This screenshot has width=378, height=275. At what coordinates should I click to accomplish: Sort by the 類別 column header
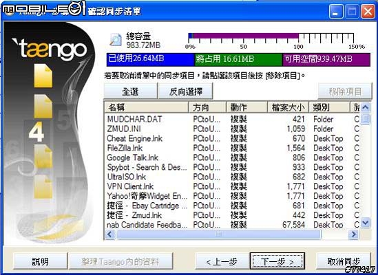click(x=330, y=107)
